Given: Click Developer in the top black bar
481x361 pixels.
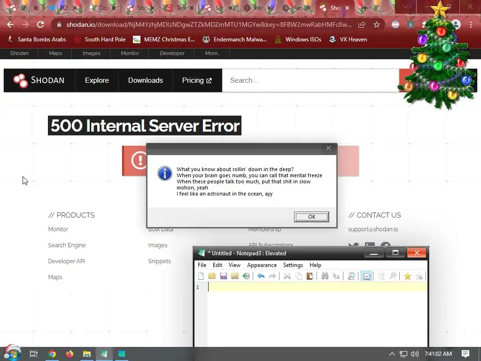Looking at the screenshot, I should tap(172, 53).
